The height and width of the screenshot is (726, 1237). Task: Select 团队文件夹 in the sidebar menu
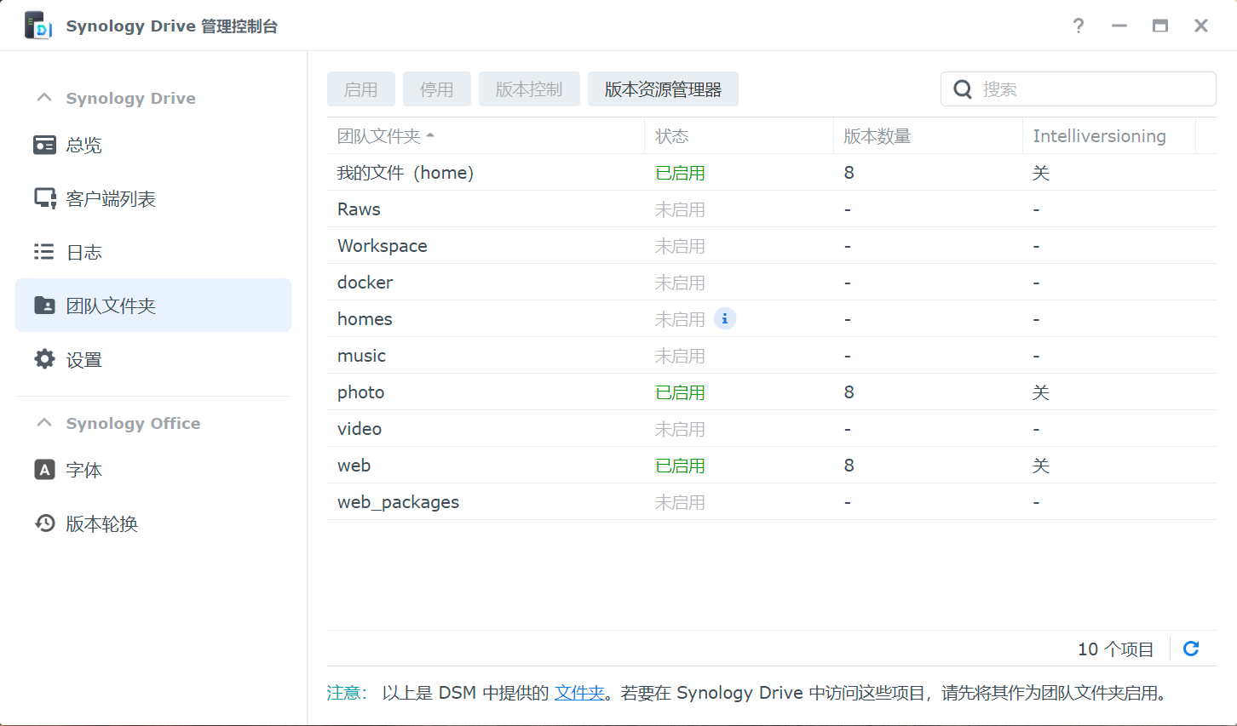point(153,306)
